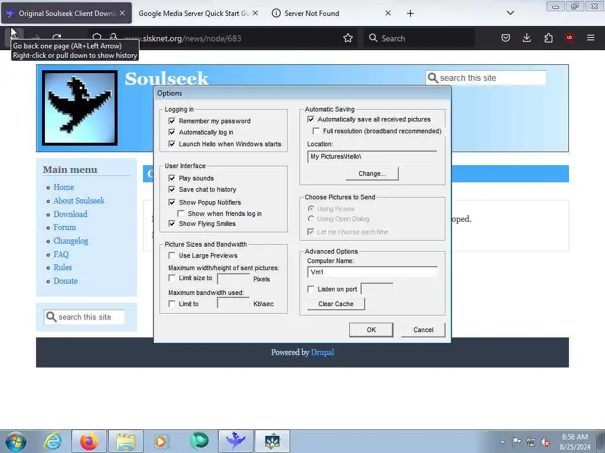Click the Soulseek bird logo image
Screen dimensions: 605x453
[80, 108]
